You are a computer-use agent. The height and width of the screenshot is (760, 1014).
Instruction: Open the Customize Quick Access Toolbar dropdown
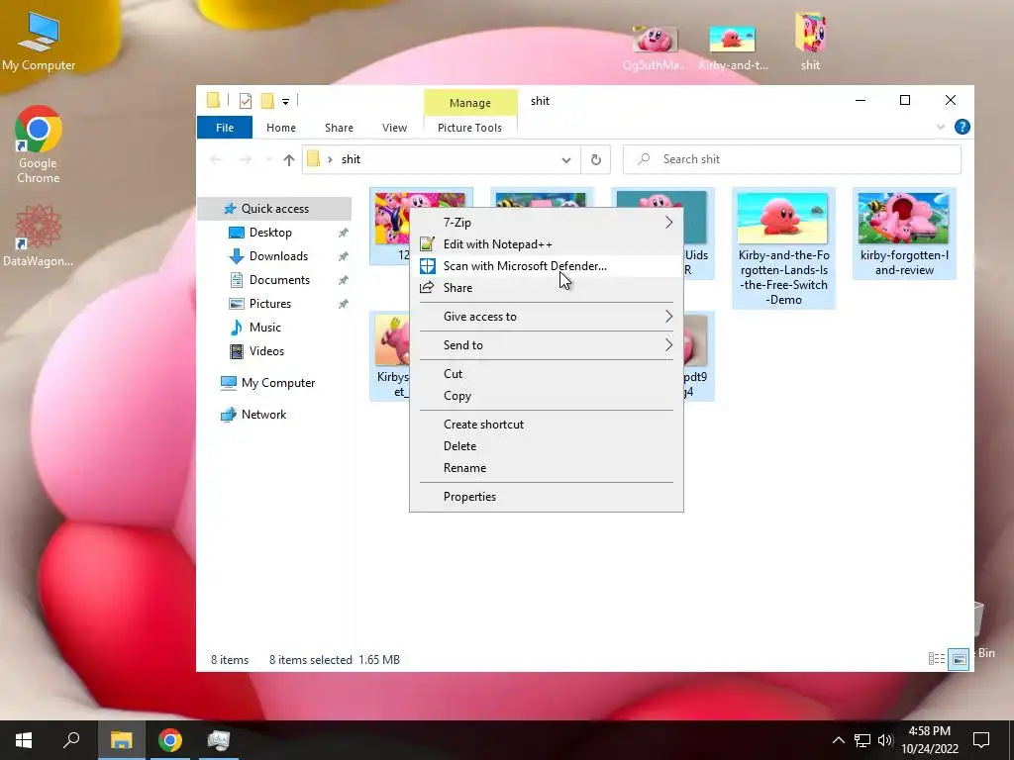(285, 102)
